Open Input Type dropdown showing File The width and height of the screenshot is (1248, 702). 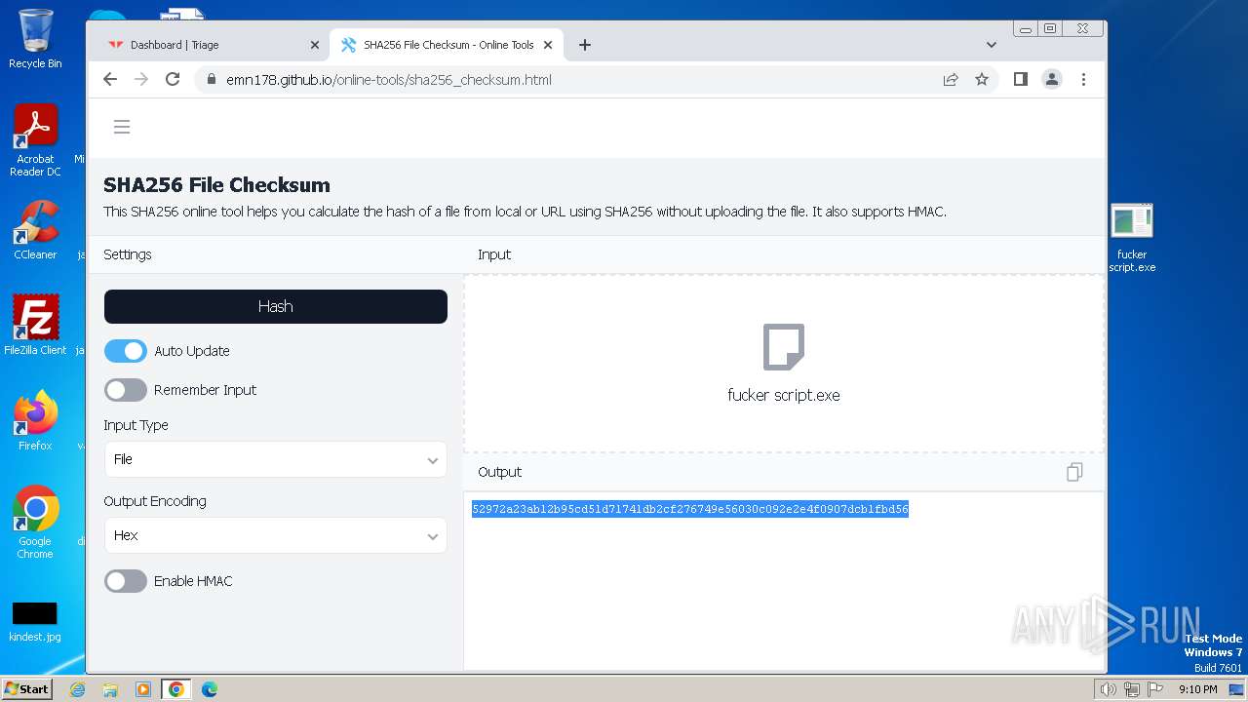click(x=276, y=459)
